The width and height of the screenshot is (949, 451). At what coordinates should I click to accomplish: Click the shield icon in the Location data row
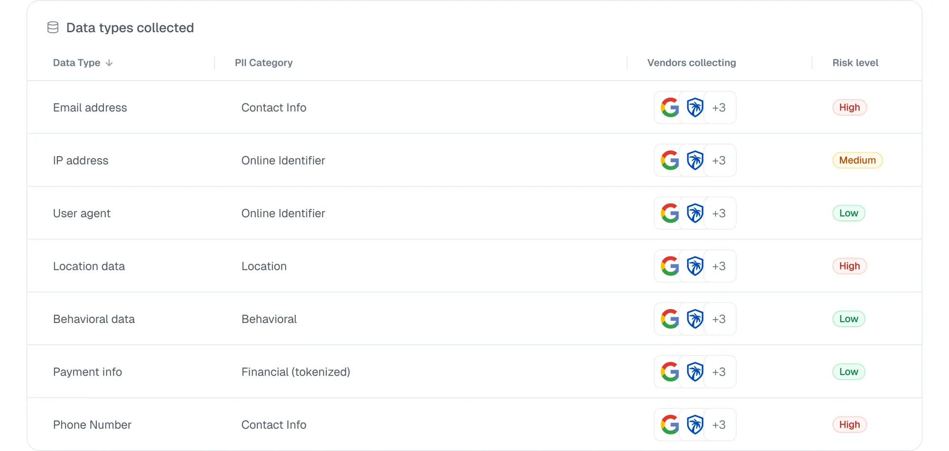click(x=696, y=266)
